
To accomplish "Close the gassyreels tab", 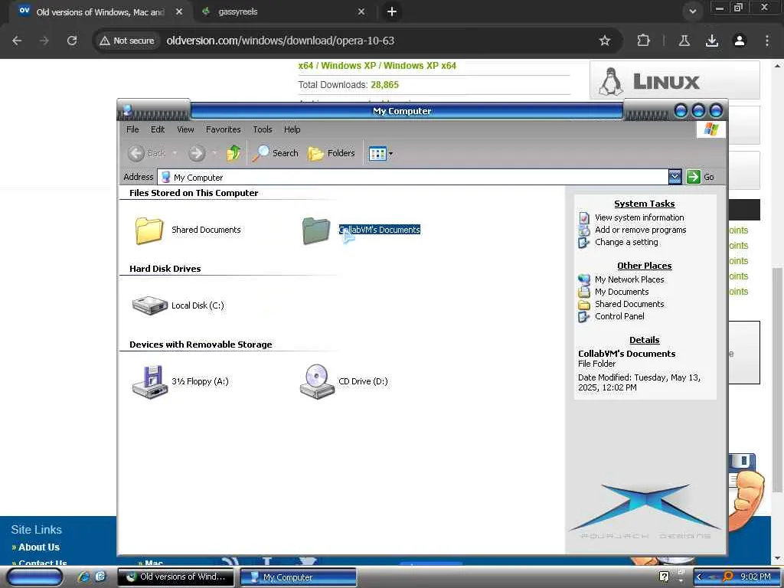I will click(x=361, y=11).
